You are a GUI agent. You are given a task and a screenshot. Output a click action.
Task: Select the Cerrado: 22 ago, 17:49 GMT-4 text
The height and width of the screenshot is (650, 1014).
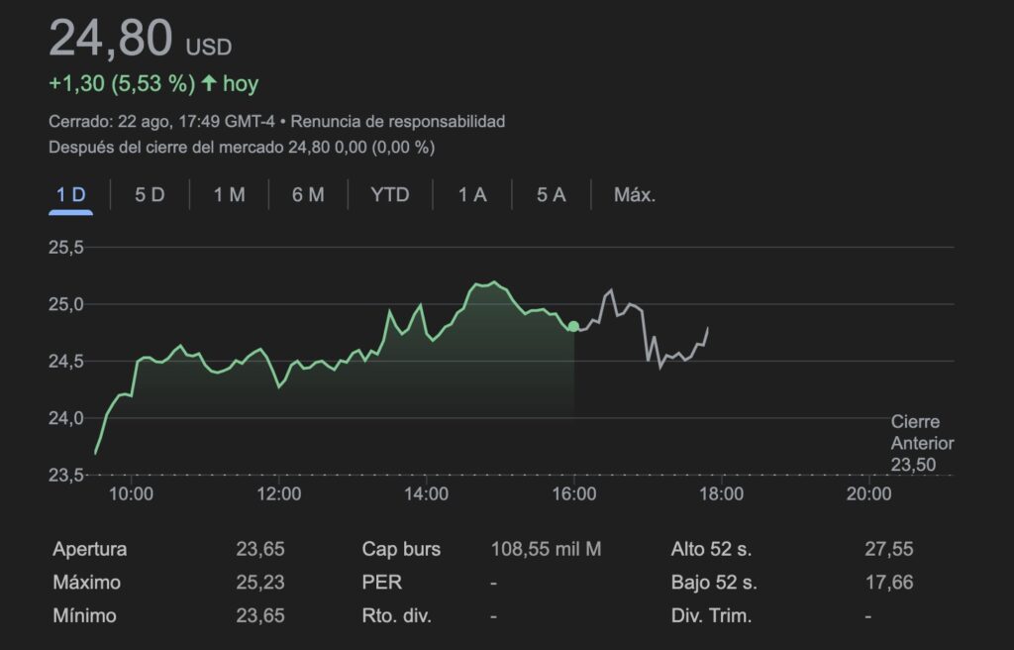coord(161,122)
